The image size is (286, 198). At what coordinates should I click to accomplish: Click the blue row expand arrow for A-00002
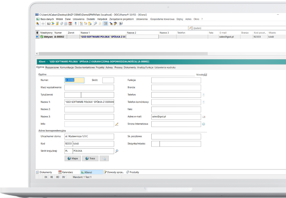pyautogui.click(x=37, y=37)
